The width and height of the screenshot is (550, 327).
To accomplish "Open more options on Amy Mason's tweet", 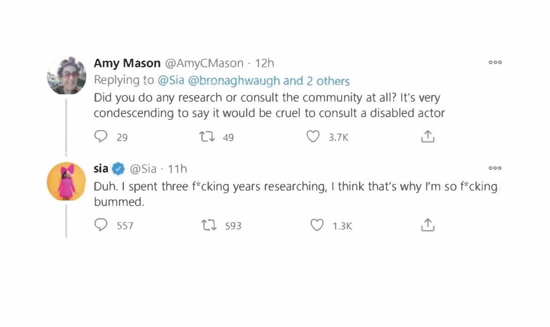I will pos(495,63).
